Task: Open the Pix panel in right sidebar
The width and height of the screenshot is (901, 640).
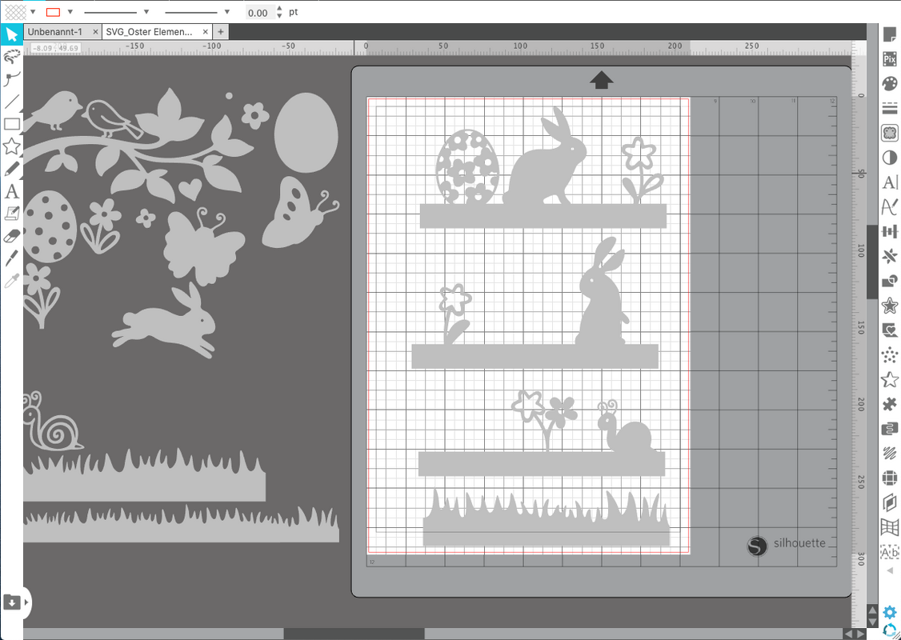Action: pos(889,59)
